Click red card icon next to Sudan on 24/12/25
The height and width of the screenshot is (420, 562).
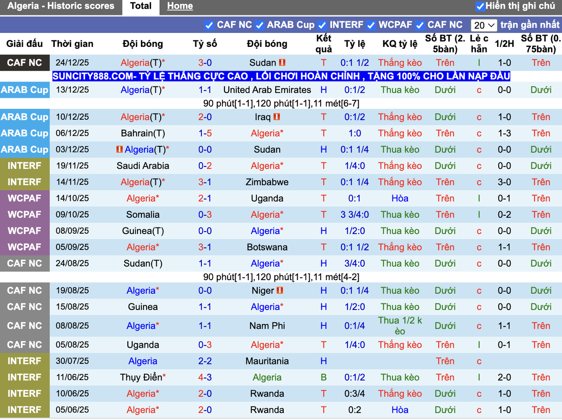tap(282, 63)
